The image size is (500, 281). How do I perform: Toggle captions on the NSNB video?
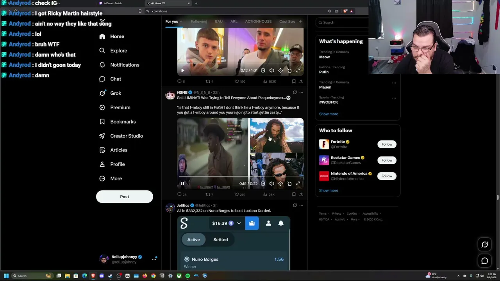click(263, 183)
